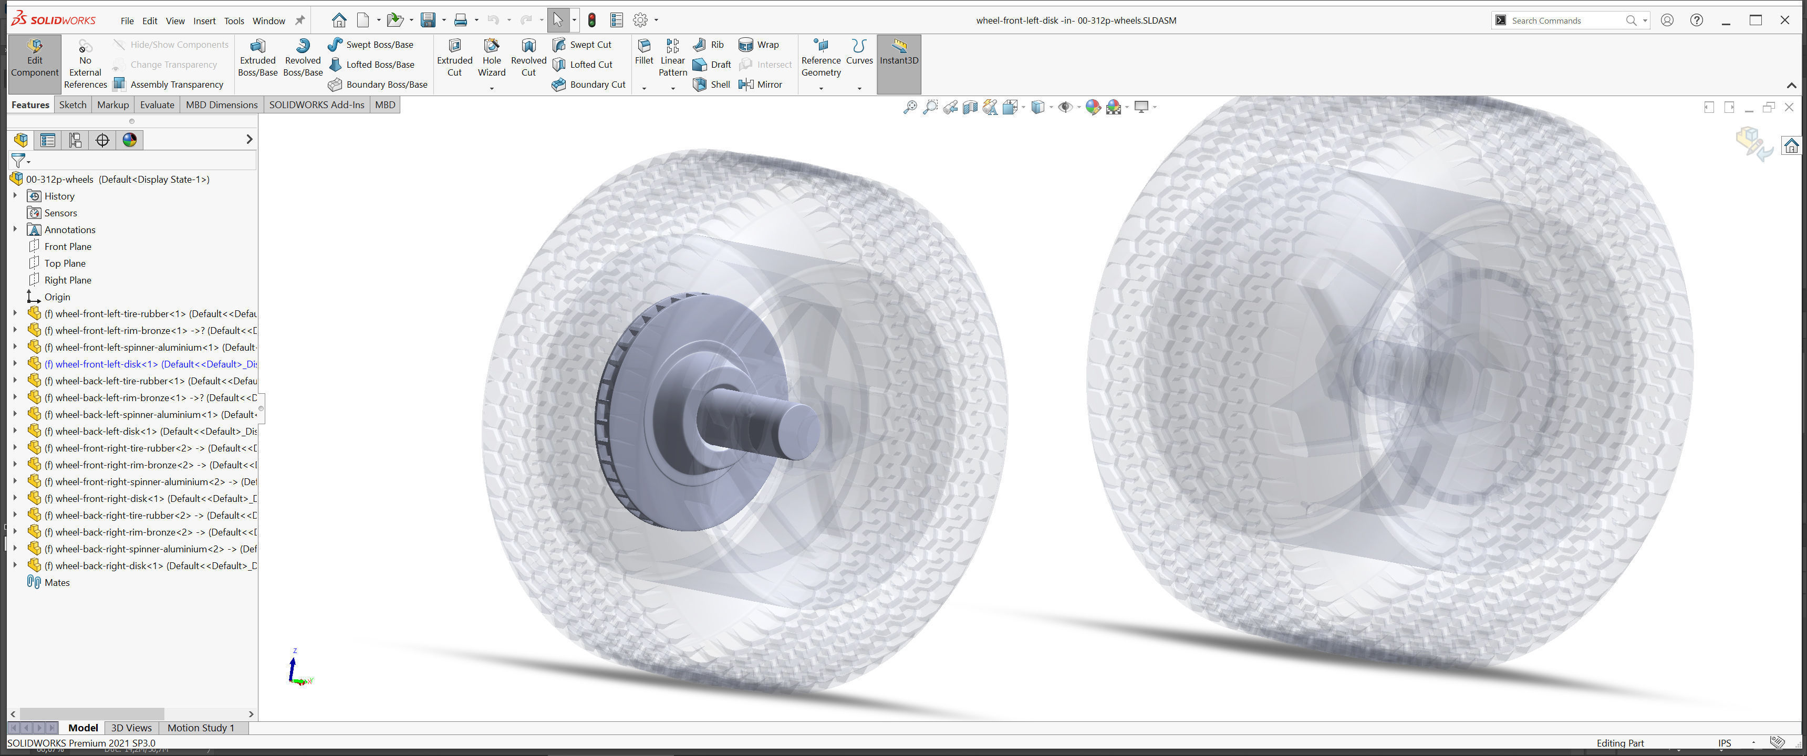The height and width of the screenshot is (756, 1807).
Task: Click the Zoom to Fit icon
Action: pos(910,107)
